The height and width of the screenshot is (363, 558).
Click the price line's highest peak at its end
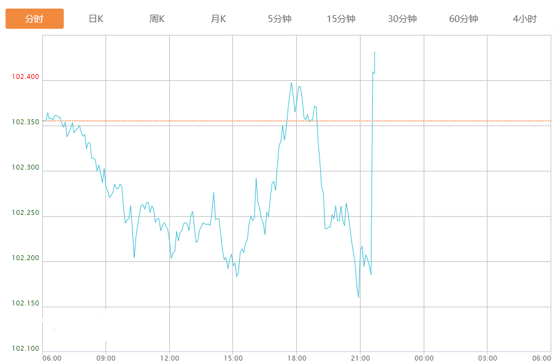coord(374,53)
